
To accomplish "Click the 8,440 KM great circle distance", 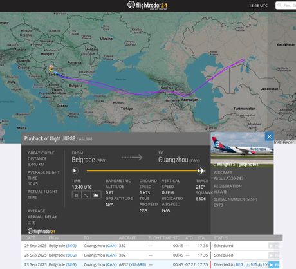I will click(x=36, y=165).
